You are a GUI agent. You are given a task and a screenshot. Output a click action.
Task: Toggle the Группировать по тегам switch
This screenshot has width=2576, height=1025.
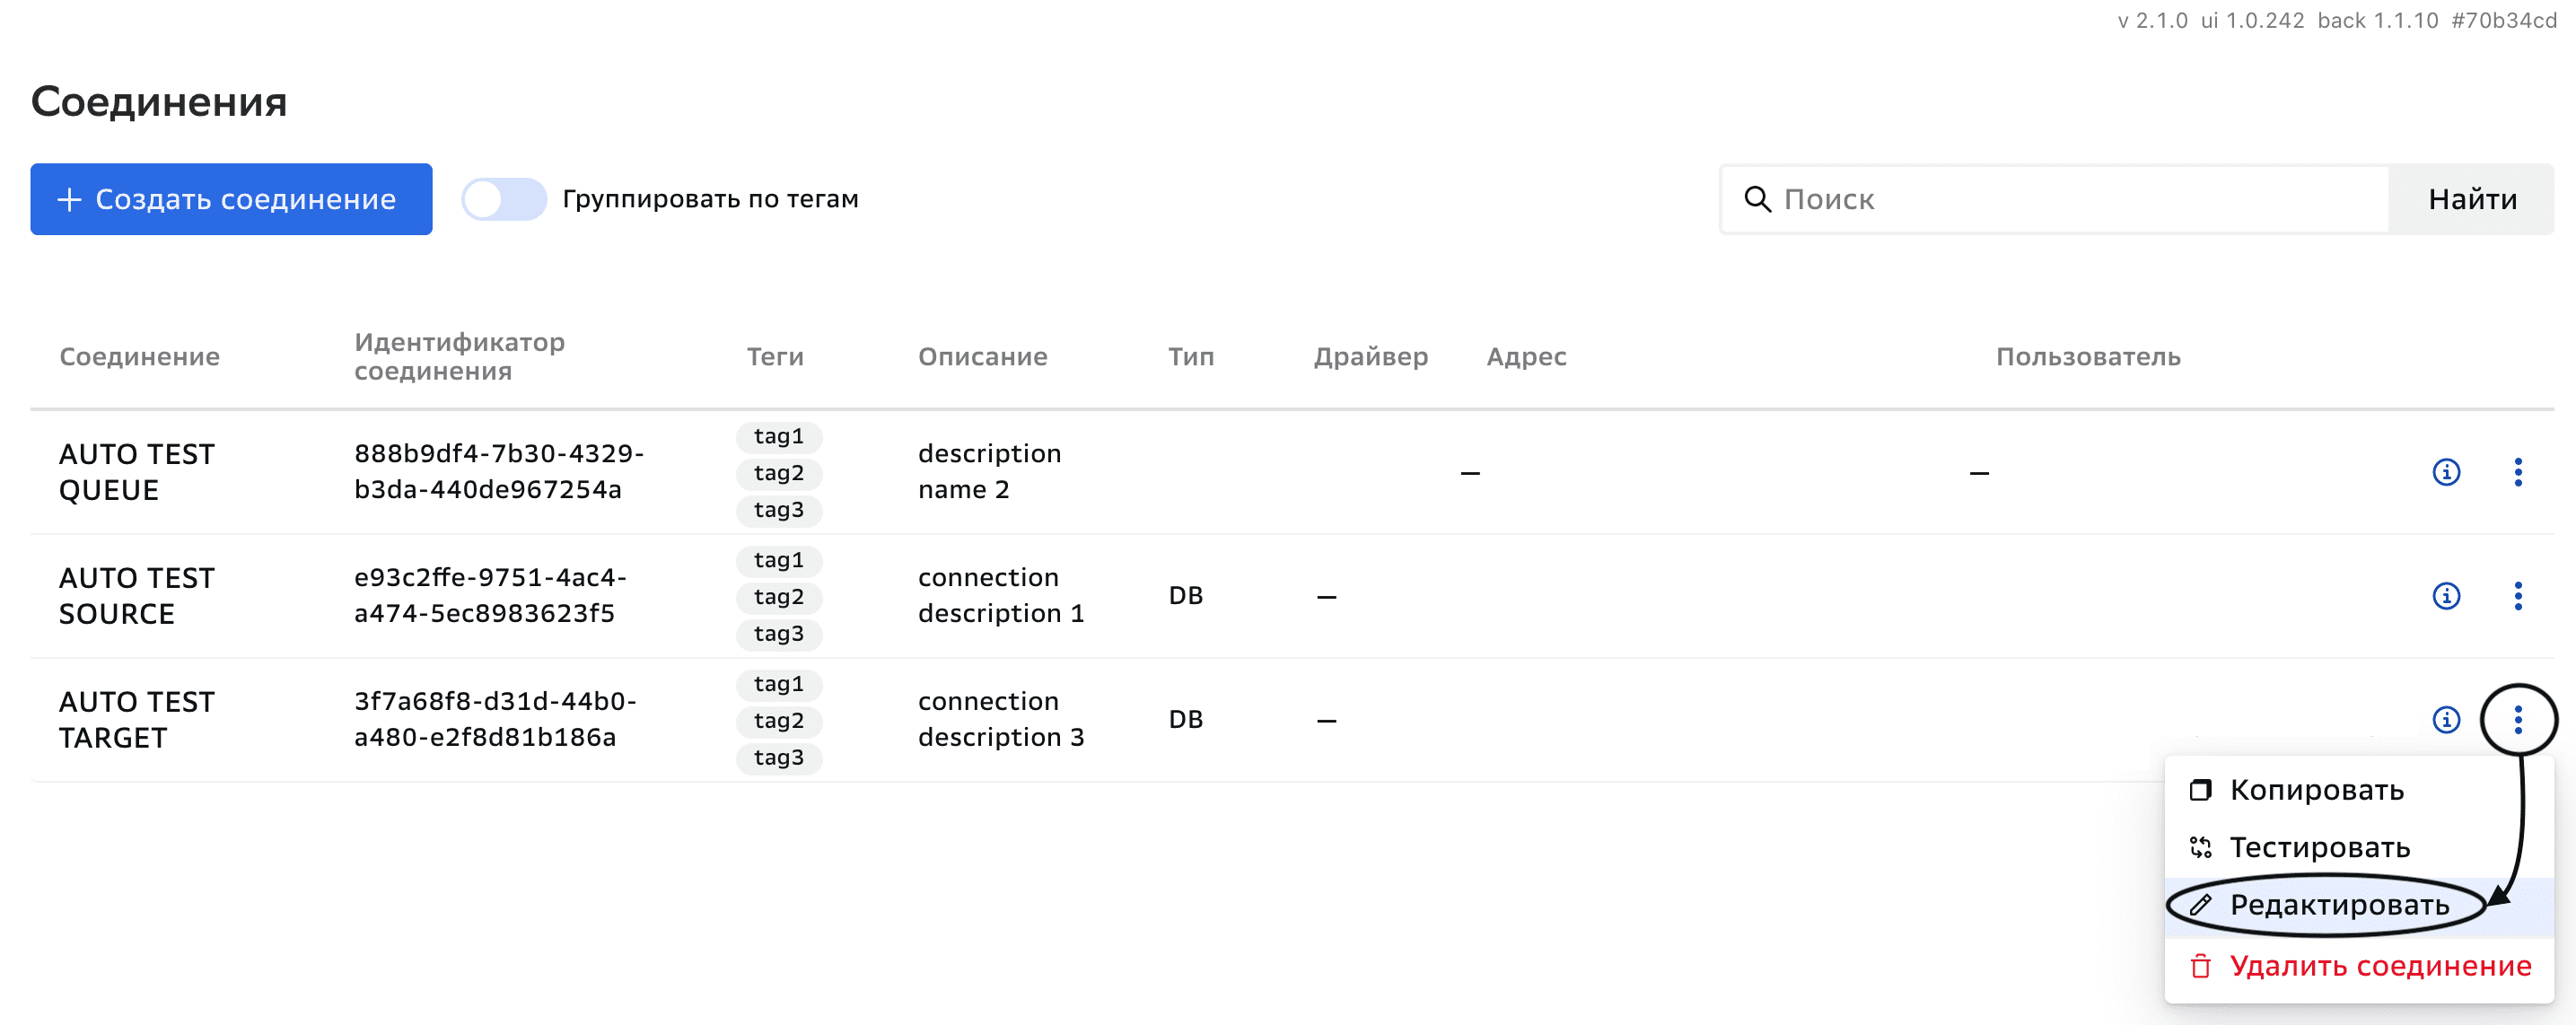(504, 199)
